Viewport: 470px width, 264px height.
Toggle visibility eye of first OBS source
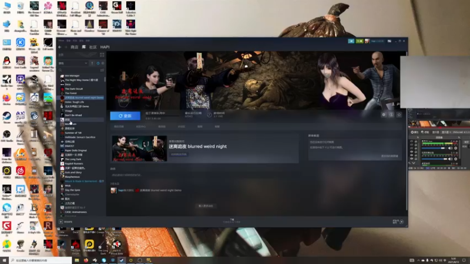pyautogui.click(x=411, y=141)
